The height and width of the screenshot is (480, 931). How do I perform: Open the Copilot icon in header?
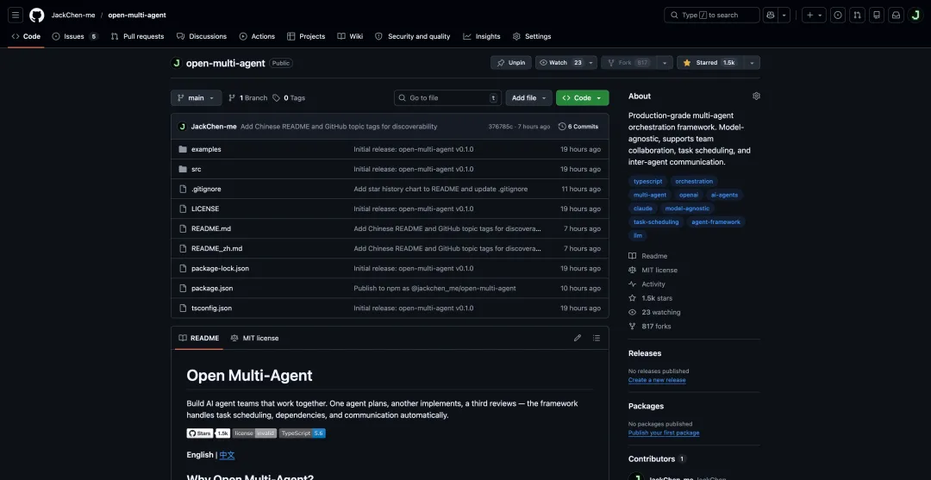point(770,15)
